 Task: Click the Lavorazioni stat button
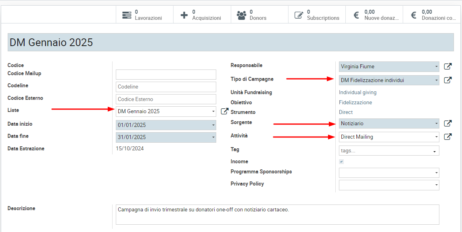tap(144, 15)
